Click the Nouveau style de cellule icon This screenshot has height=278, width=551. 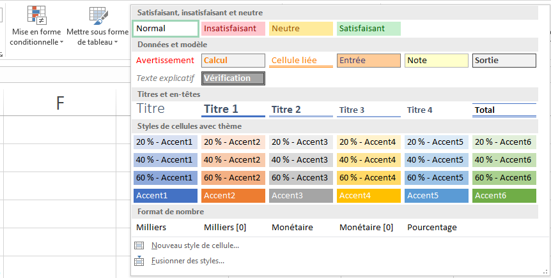coord(139,245)
